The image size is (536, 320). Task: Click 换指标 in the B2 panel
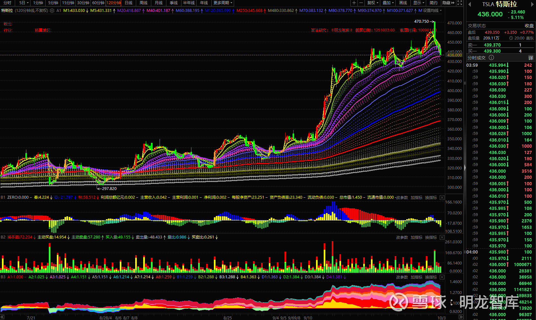pos(431,238)
